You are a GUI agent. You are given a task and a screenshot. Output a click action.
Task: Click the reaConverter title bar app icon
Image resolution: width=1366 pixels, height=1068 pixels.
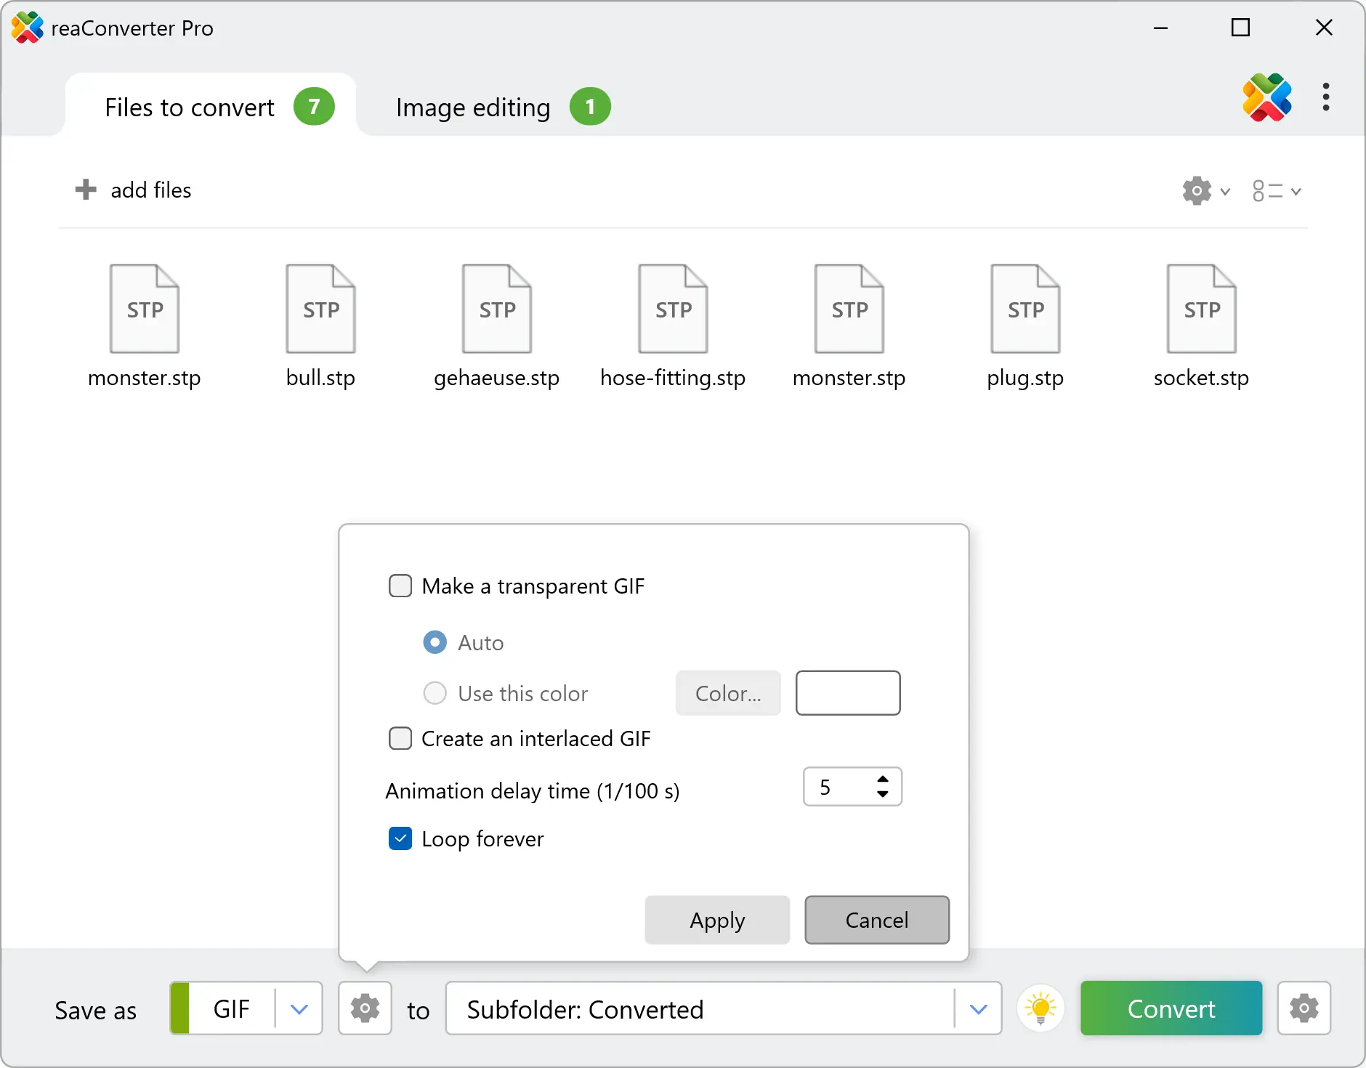click(x=28, y=28)
